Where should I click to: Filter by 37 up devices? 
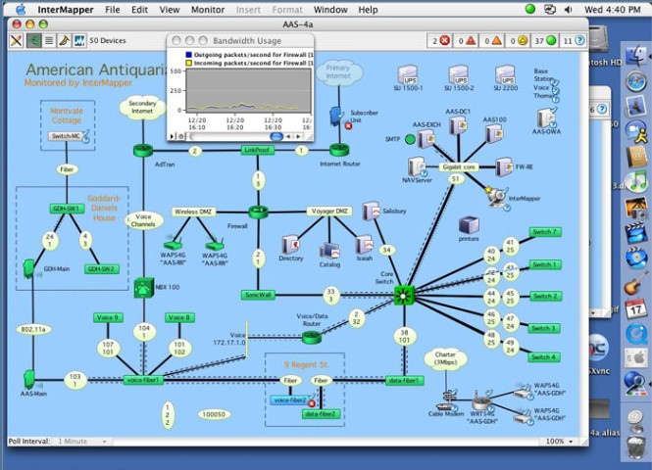545,41
